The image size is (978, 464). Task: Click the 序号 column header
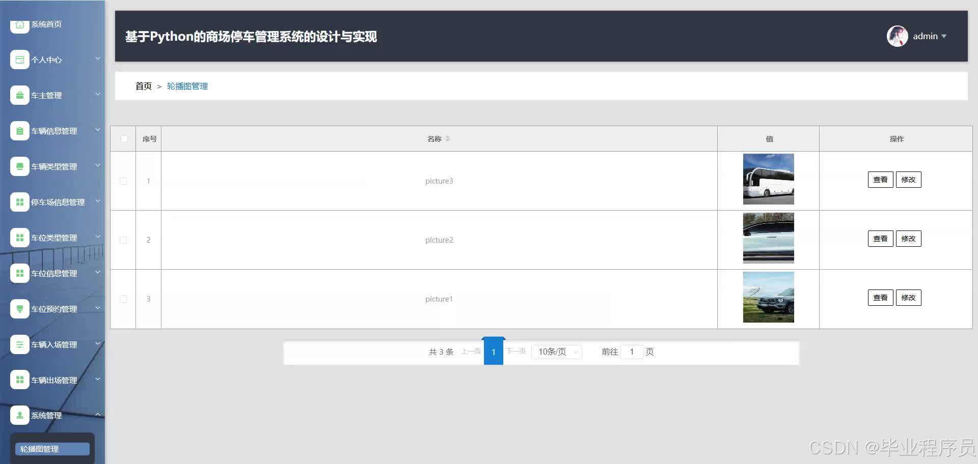click(x=149, y=139)
